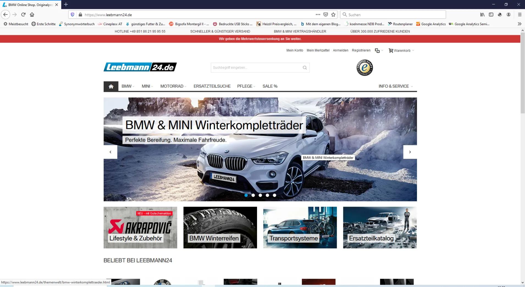The image size is (525, 287).
Task: Open the Transportsysteme tile
Action: [x=300, y=228]
